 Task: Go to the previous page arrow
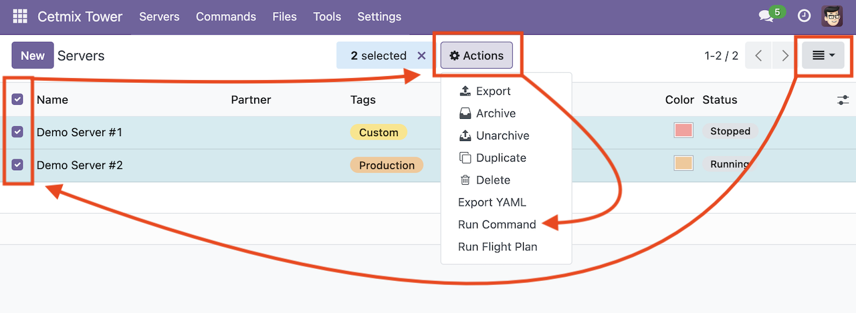758,56
